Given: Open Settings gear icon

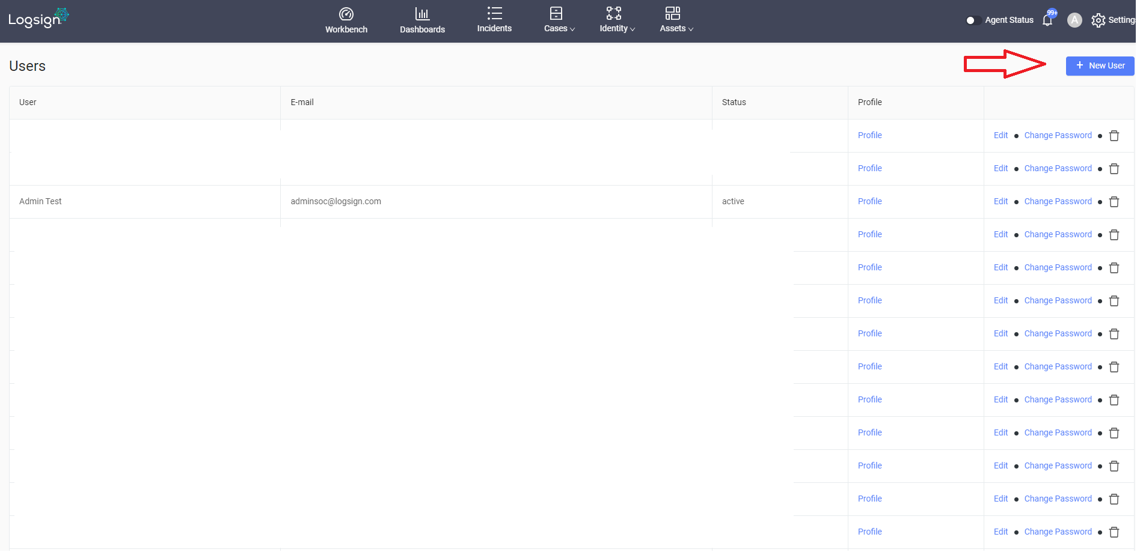Looking at the screenshot, I should [x=1098, y=20].
